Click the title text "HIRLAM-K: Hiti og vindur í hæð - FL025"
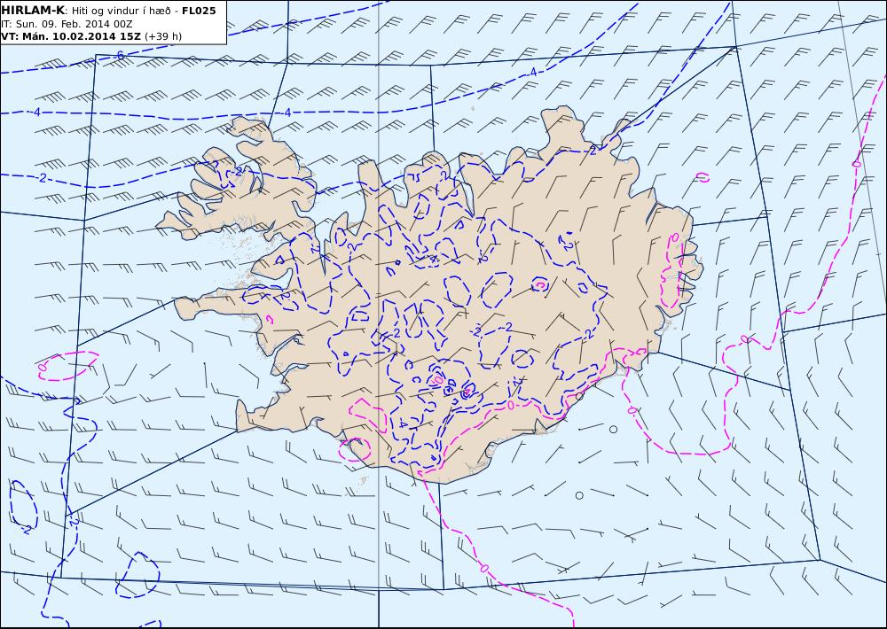887x629 pixels. click(108, 11)
